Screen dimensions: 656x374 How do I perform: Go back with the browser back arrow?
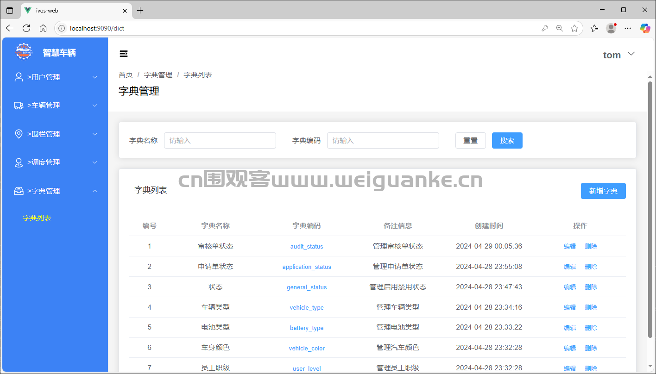pyautogui.click(x=10, y=28)
